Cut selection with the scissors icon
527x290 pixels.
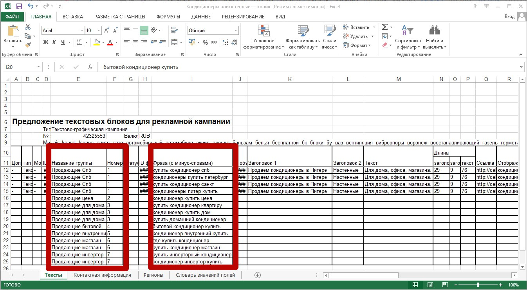point(28,27)
